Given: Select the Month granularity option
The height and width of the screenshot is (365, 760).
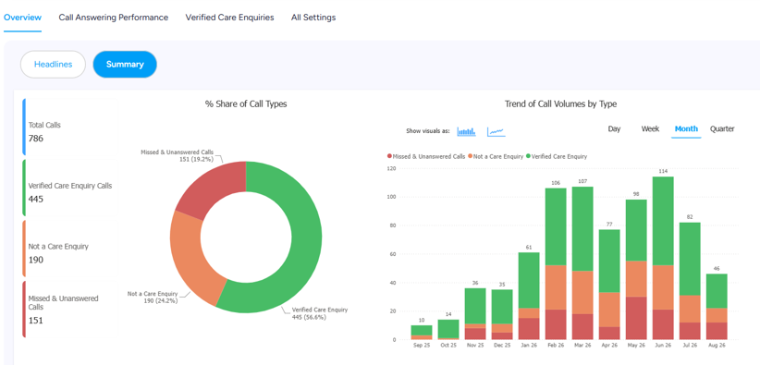Looking at the screenshot, I should point(686,129).
